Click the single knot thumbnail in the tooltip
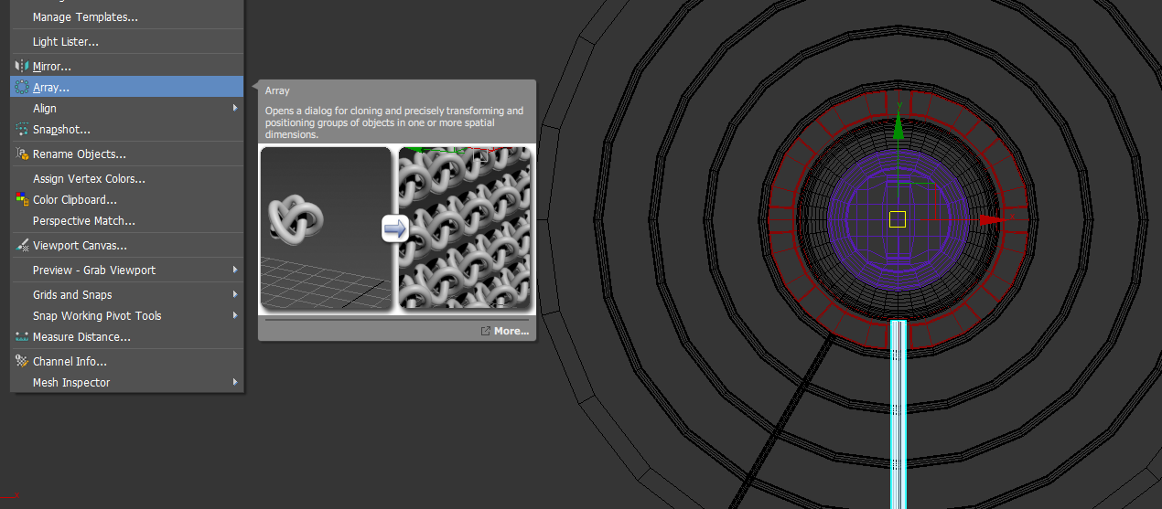Screen dimensions: 1162x509 click(x=326, y=228)
